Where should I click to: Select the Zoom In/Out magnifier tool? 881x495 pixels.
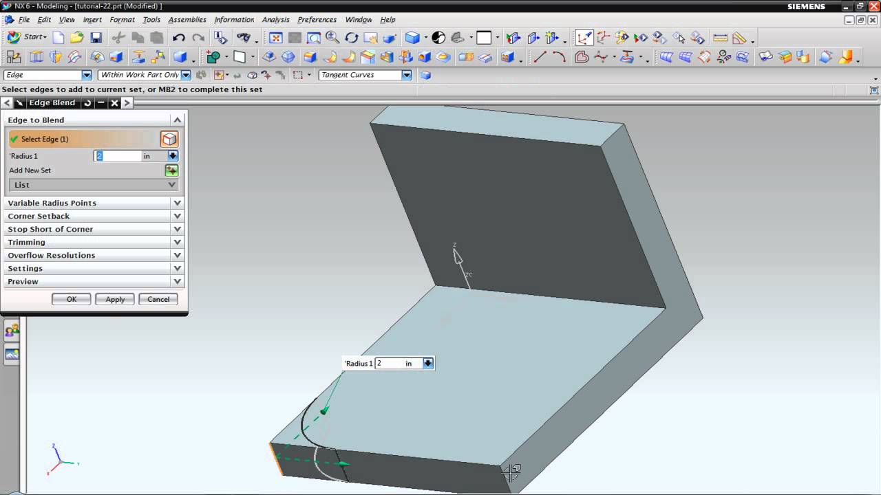[332, 38]
